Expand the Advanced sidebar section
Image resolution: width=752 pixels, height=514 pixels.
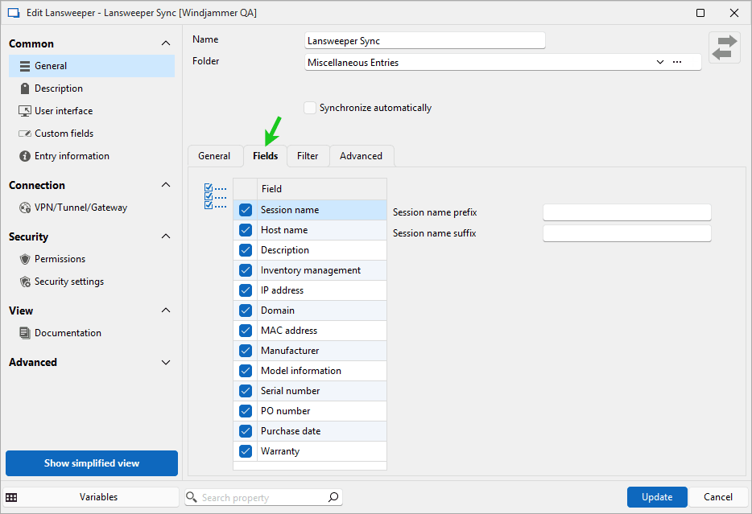pyautogui.click(x=166, y=363)
